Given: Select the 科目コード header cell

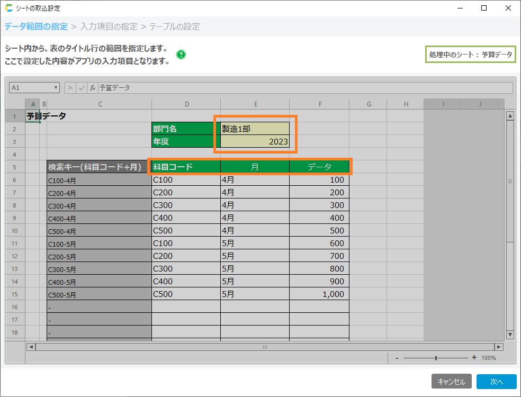Looking at the screenshot, I should (185, 167).
